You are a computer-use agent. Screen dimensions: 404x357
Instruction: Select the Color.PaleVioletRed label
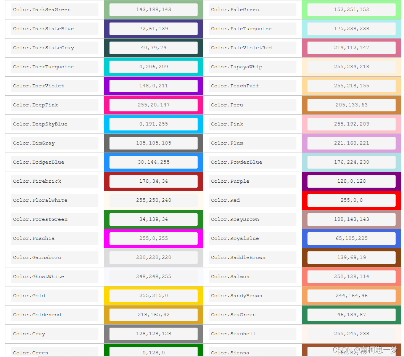[253, 48]
